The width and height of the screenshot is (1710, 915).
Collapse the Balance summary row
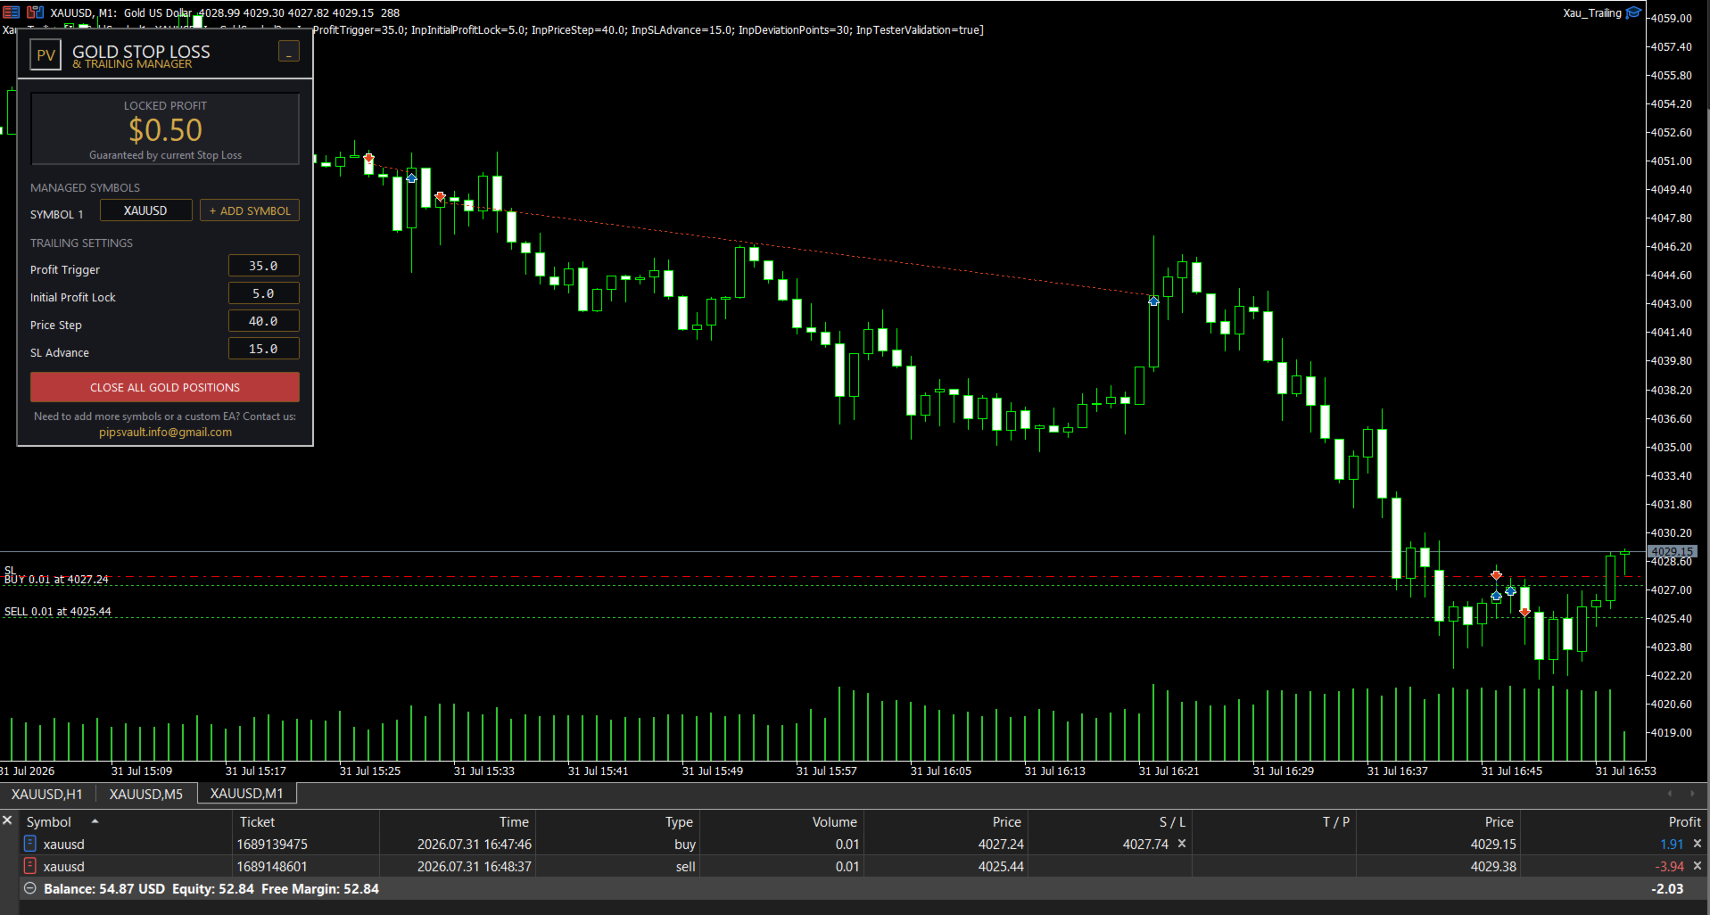[29, 888]
